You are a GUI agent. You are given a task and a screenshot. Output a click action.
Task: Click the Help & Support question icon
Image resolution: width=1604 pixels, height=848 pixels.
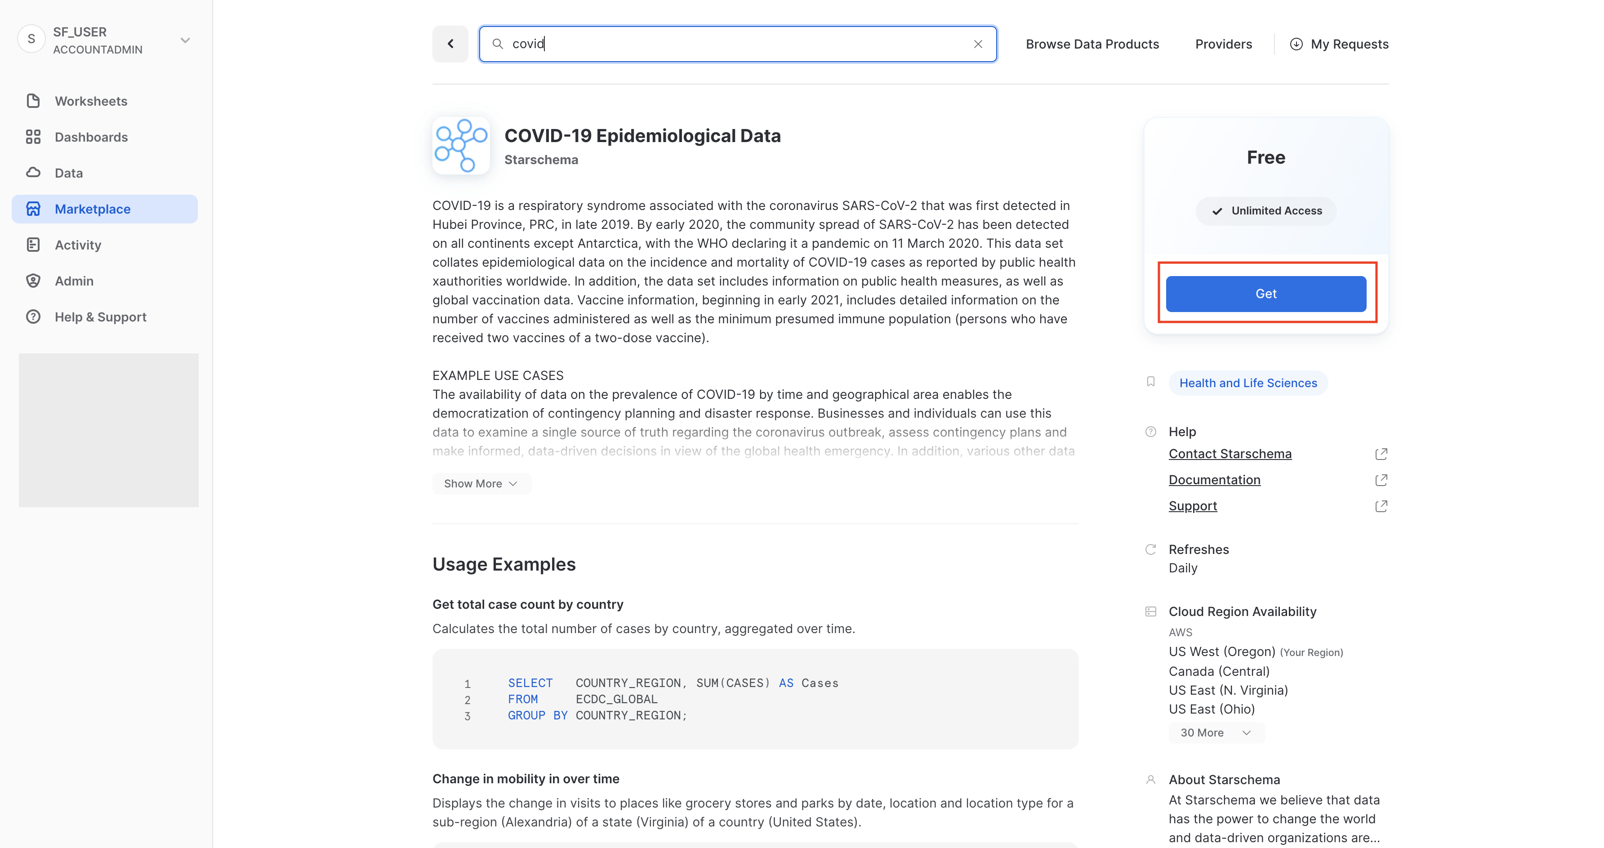point(33,317)
